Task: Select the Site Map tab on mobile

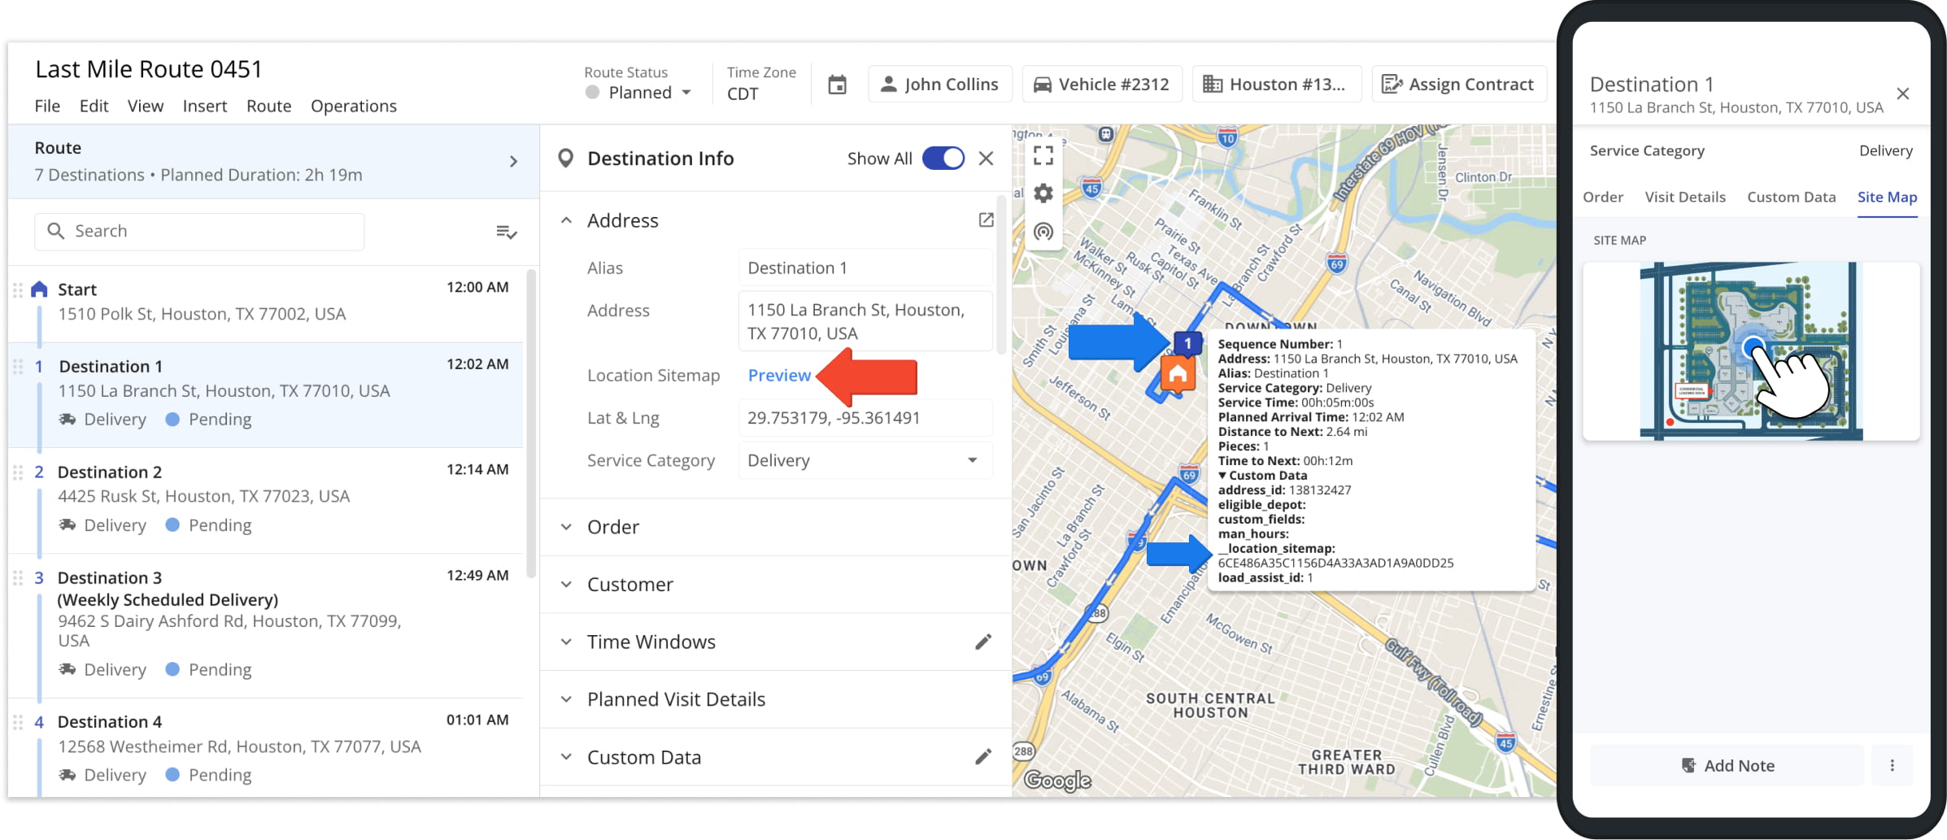Action: pos(1887,197)
